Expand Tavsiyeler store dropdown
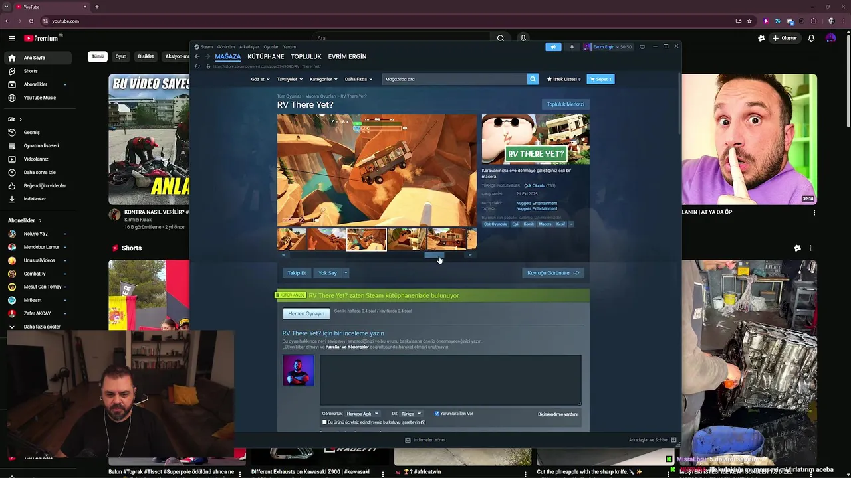 289,79
